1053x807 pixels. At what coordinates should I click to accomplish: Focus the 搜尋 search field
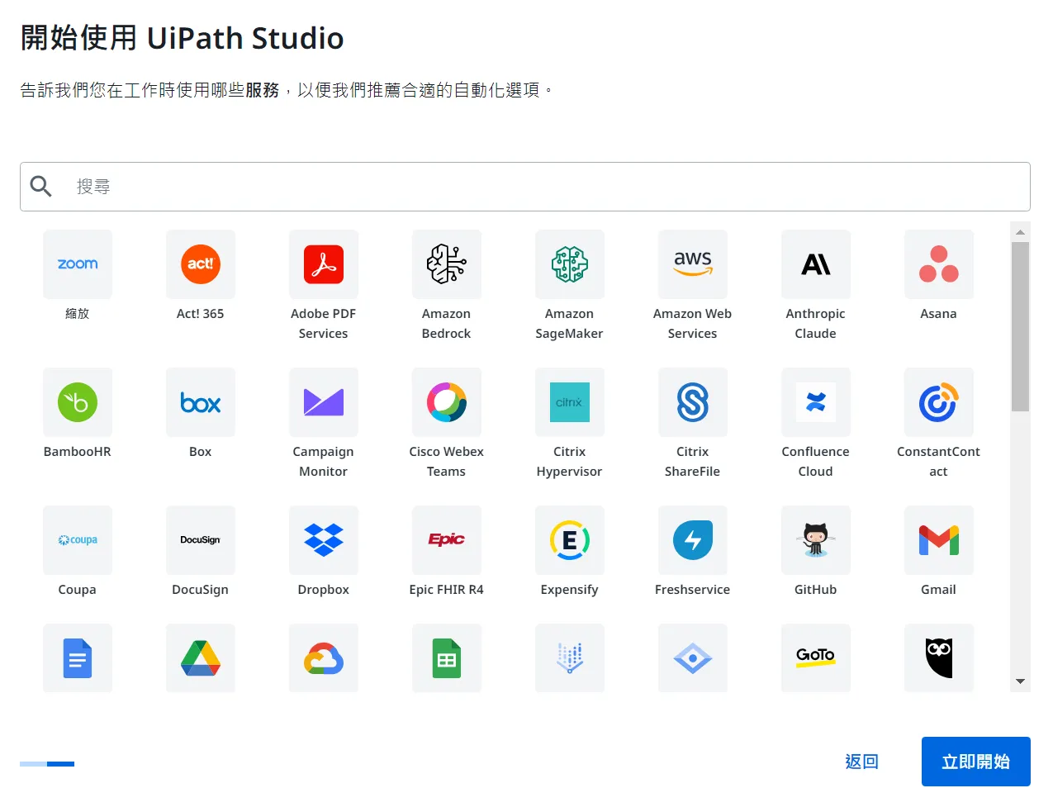pyautogui.click(x=525, y=187)
